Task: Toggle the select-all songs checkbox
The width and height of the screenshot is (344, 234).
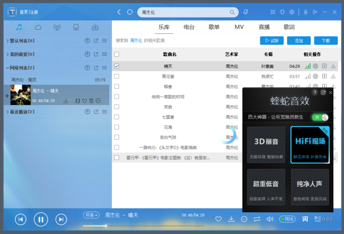Action: (117, 54)
